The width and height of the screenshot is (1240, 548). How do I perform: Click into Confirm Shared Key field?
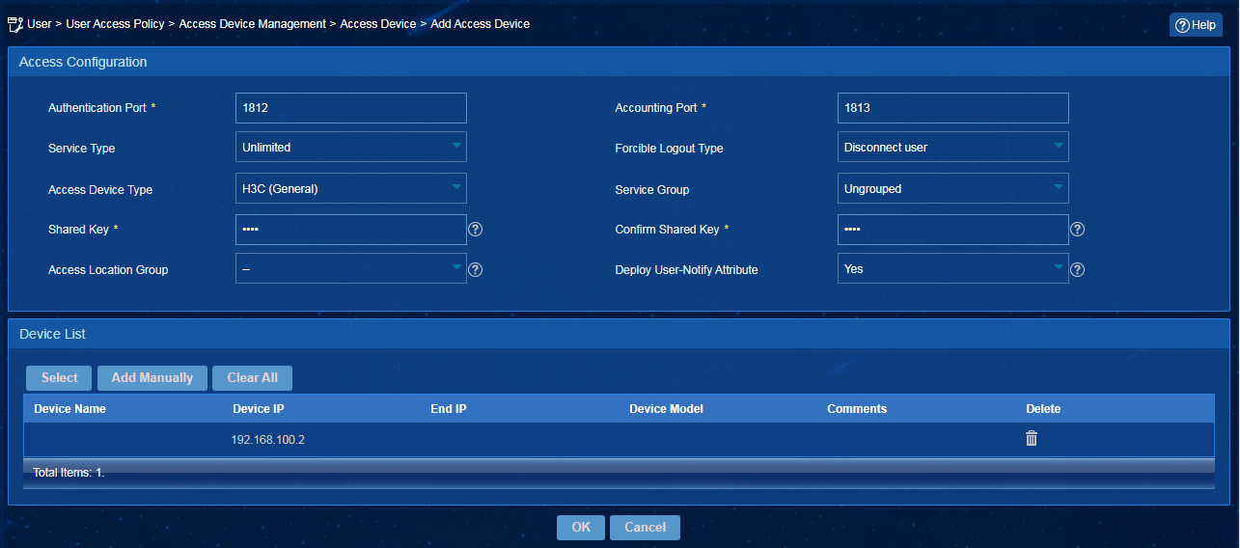point(953,230)
